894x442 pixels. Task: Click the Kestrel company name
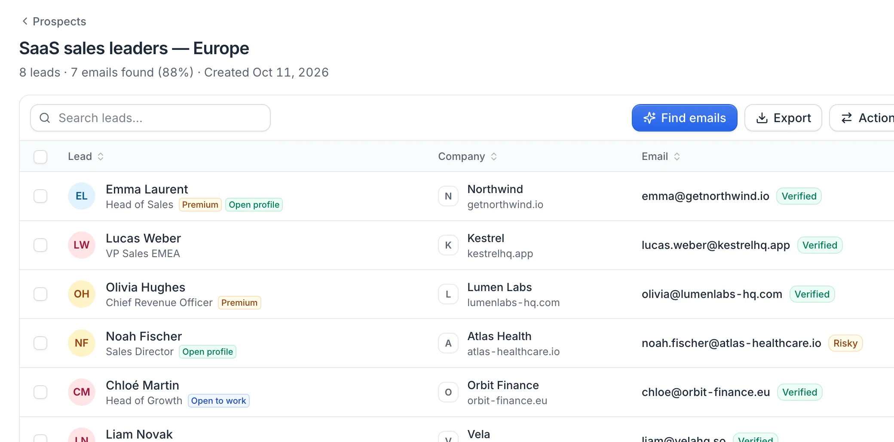pos(486,238)
